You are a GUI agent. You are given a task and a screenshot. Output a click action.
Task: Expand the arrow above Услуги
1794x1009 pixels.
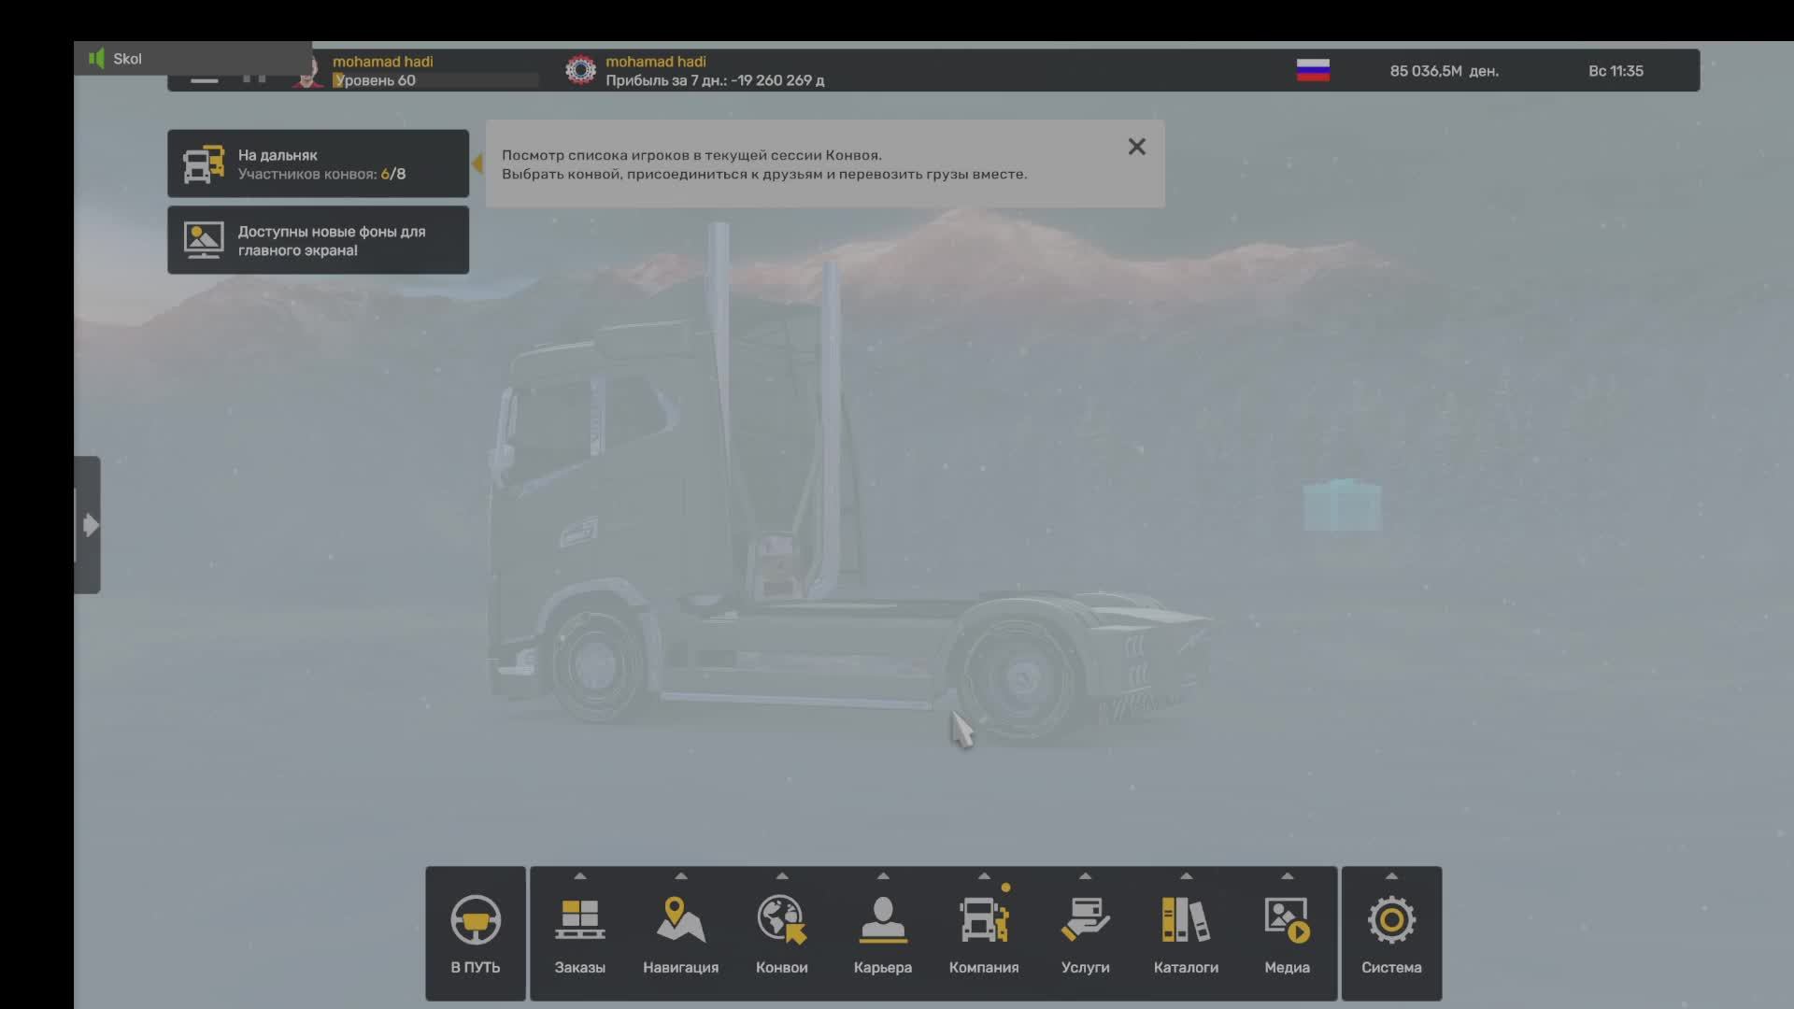point(1085,876)
